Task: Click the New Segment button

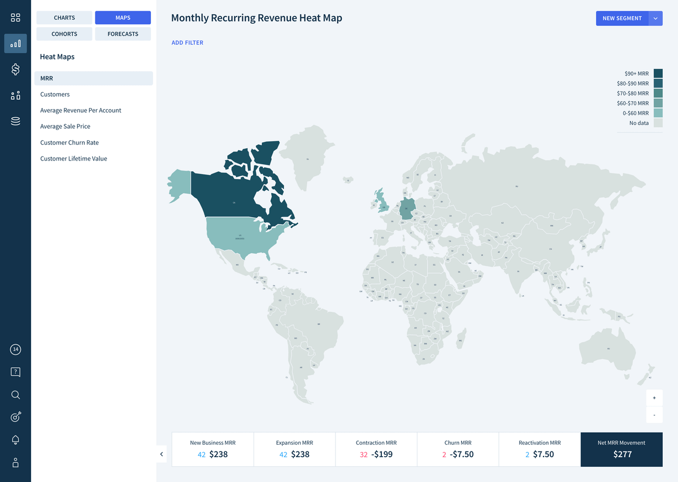Action: point(622,18)
